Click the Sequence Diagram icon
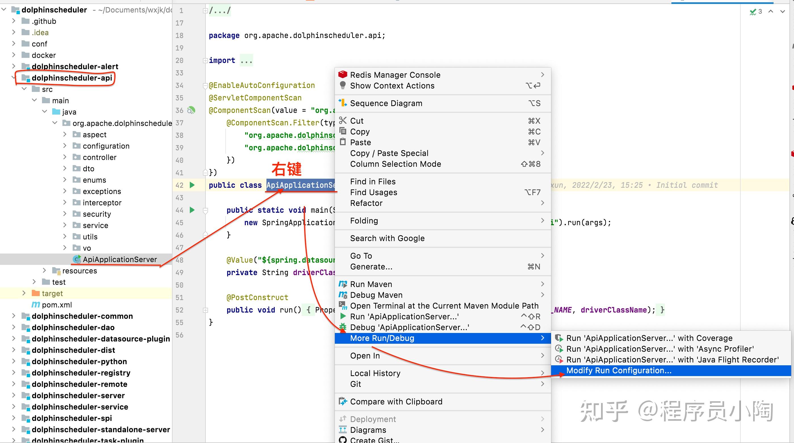 tap(343, 103)
